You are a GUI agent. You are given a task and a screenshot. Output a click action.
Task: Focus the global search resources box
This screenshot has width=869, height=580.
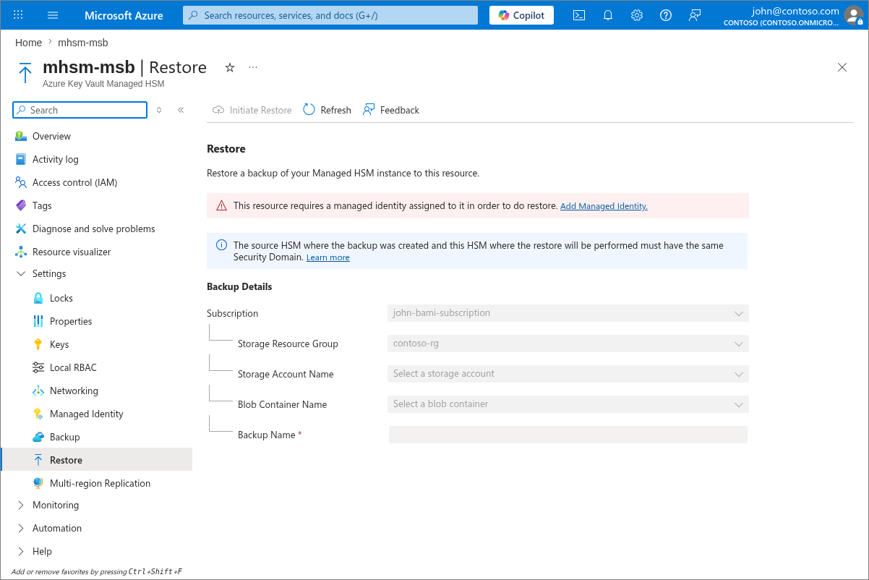[330, 15]
